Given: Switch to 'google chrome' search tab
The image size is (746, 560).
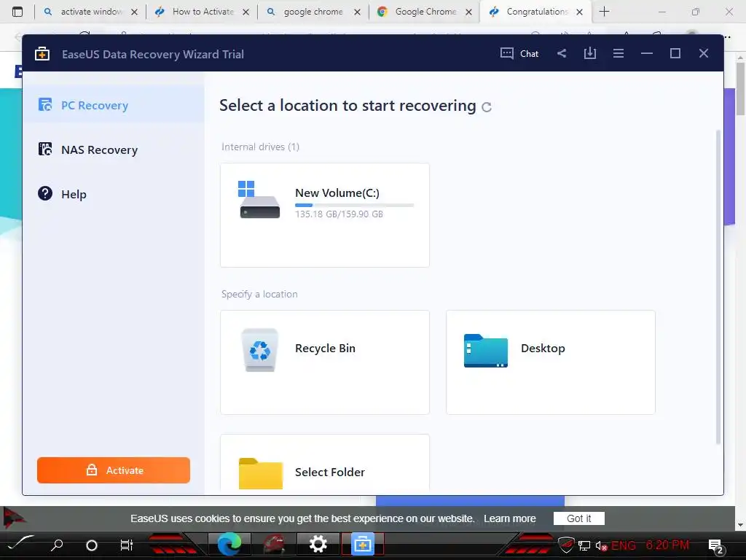Looking at the screenshot, I should pos(312,12).
